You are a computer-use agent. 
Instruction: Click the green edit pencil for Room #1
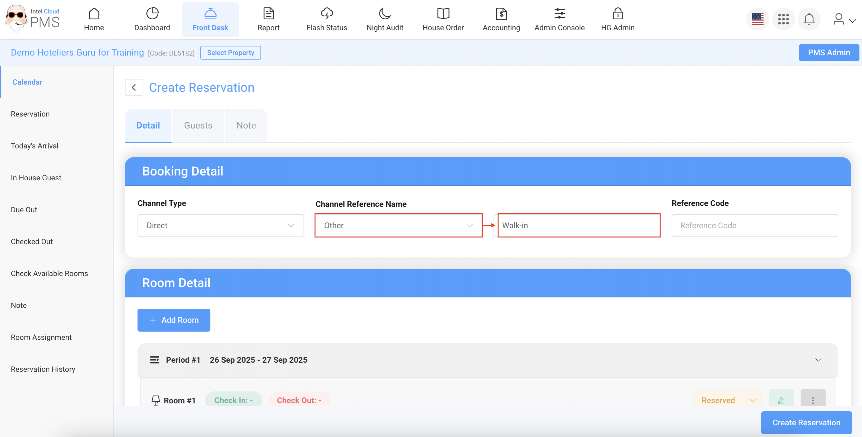pyautogui.click(x=781, y=400)
